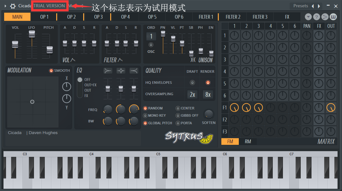Select previous preset arrow
The height and width of the screenshot is (191, 342).
tap(313, 6)
